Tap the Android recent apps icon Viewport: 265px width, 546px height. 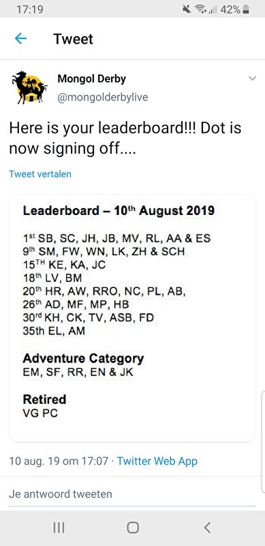click(x=59, y=528)
